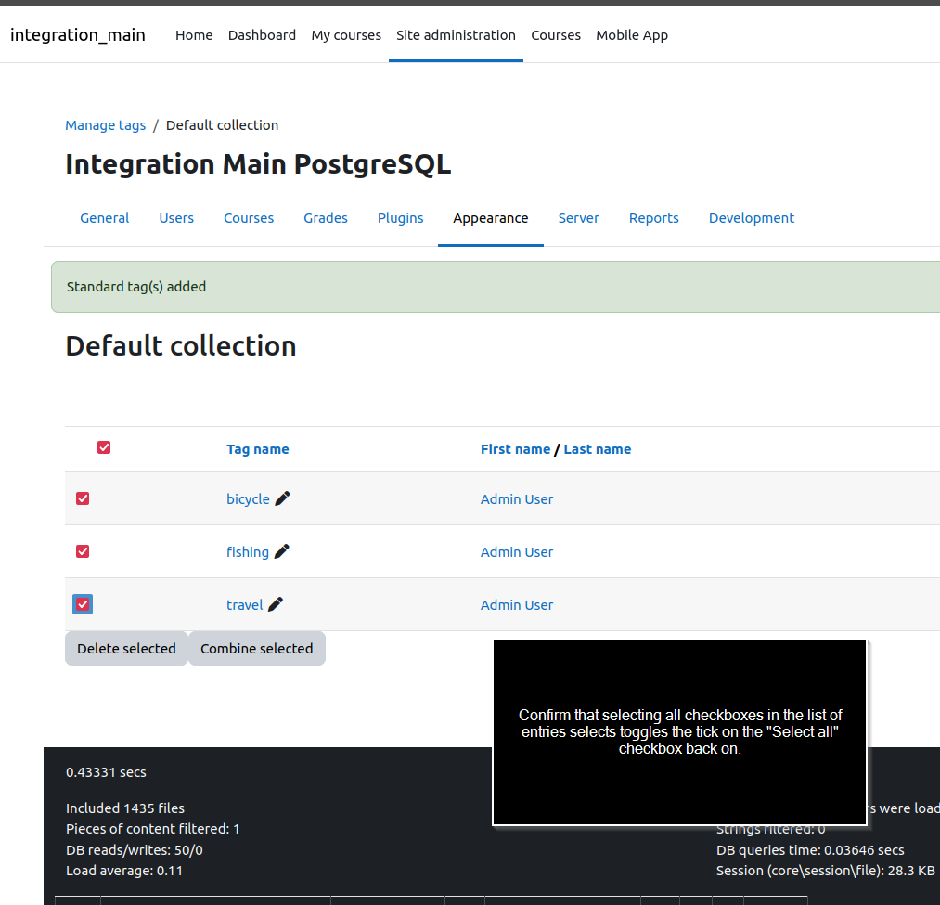Open Admin User link in bicycle row
940x905 pixels.
click(517, 499)
